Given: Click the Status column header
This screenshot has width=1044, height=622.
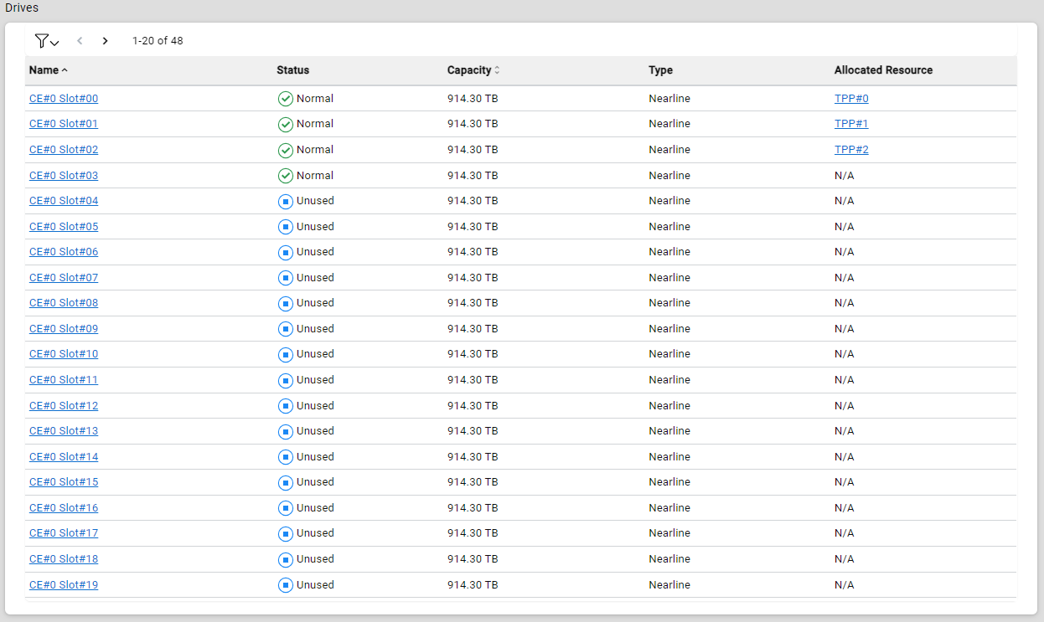Looking at the screenshot, I should 292,70.
